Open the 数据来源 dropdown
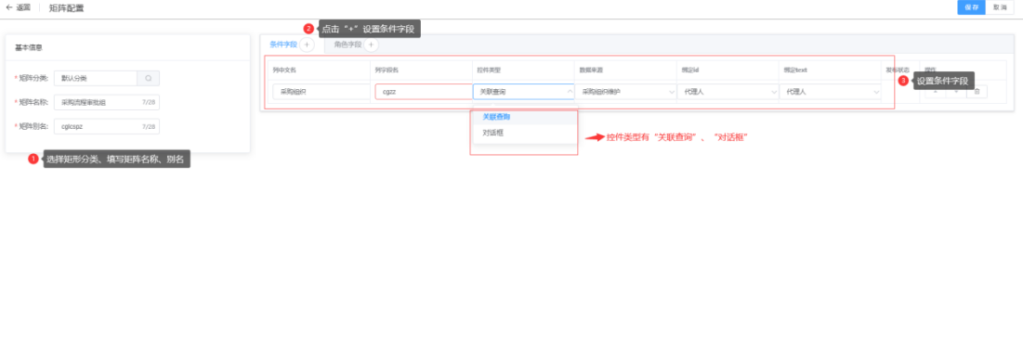 tap(625, 92)
